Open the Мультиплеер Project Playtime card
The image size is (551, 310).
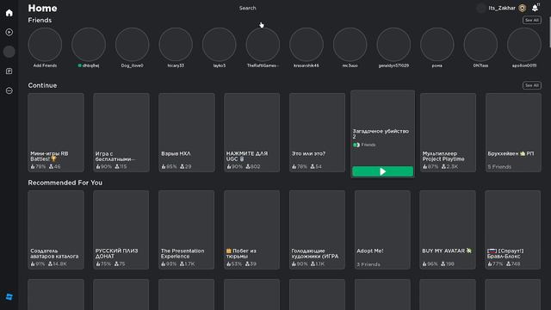(x=448, y=133)
